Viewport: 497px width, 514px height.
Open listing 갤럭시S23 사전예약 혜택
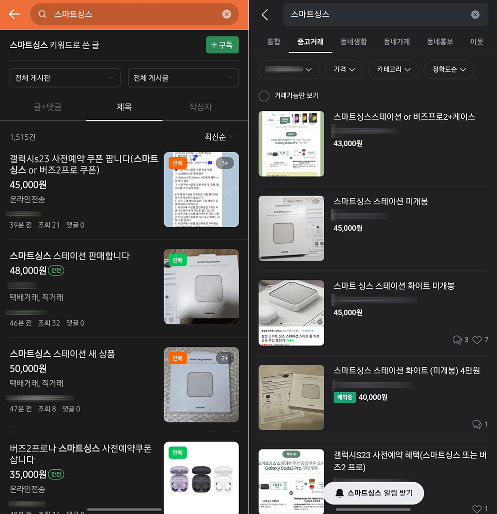[410, 461]
